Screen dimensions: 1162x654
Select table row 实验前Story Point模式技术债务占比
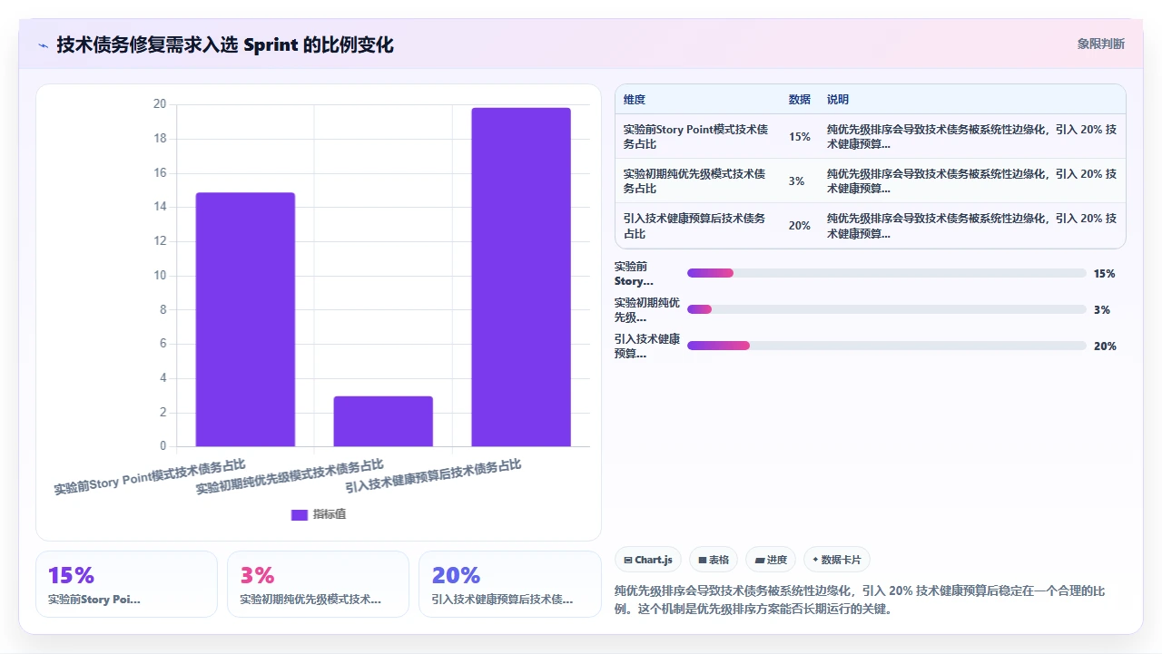click(871, 137)
